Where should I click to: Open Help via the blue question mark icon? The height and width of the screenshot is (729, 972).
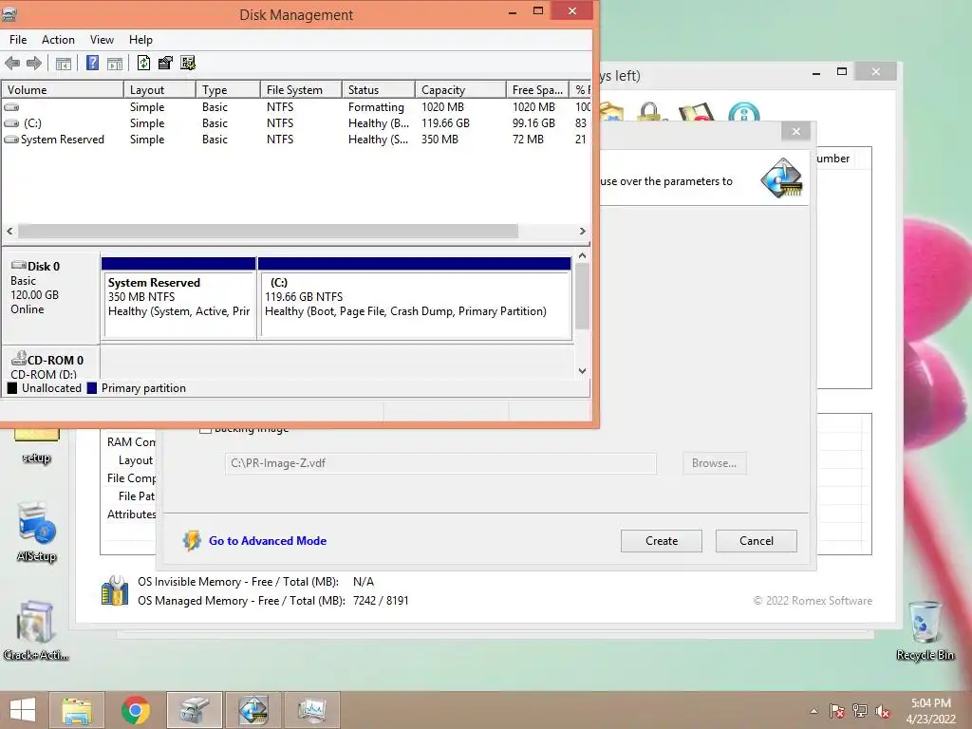point(92,63)
